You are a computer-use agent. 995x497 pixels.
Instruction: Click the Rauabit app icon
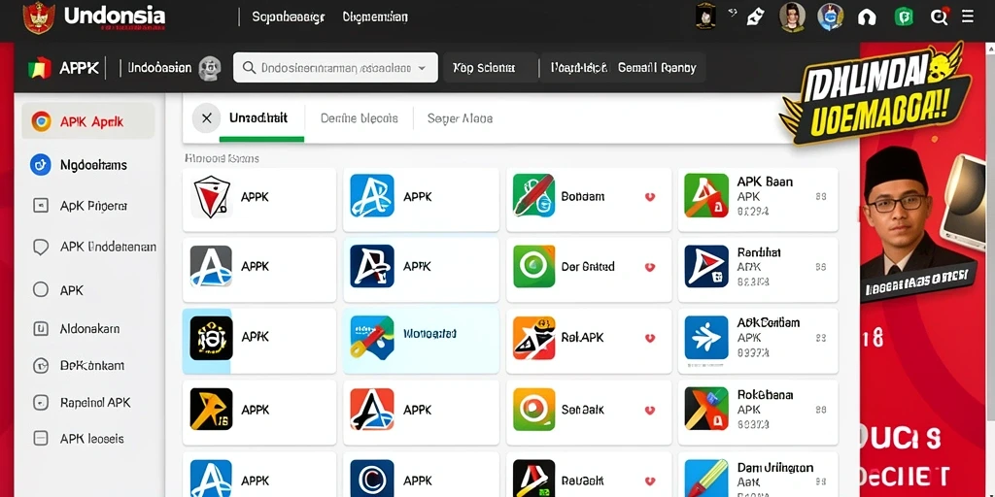533,480
